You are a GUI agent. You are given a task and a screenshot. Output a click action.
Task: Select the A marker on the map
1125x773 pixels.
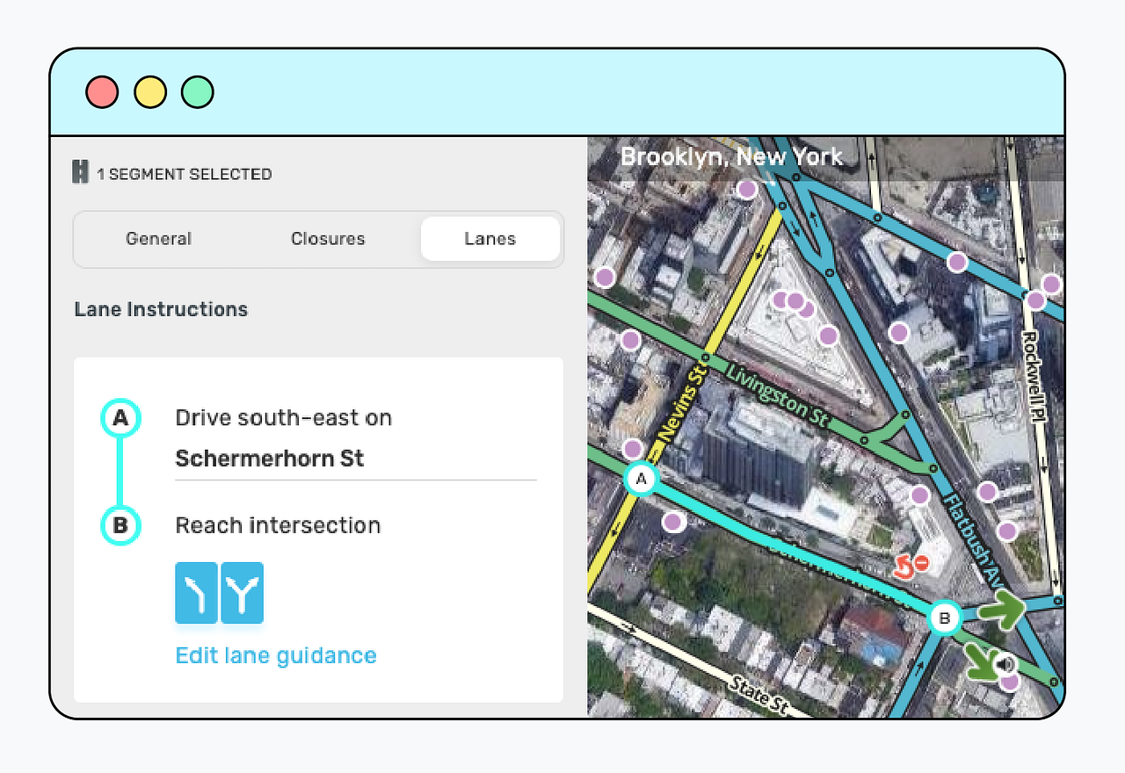[641, 480]
